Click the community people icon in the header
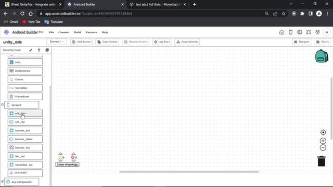The height and width of the screenshot is (187, 333). pos(317,32)
